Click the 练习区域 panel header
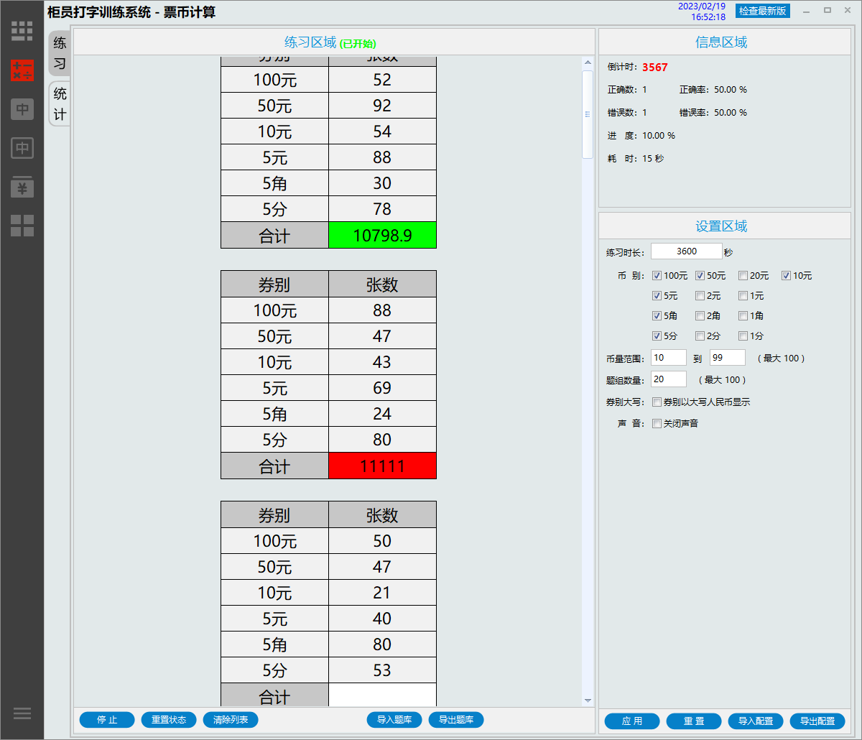862x740 pixels. pyautogui.click(x=335, y=42)
